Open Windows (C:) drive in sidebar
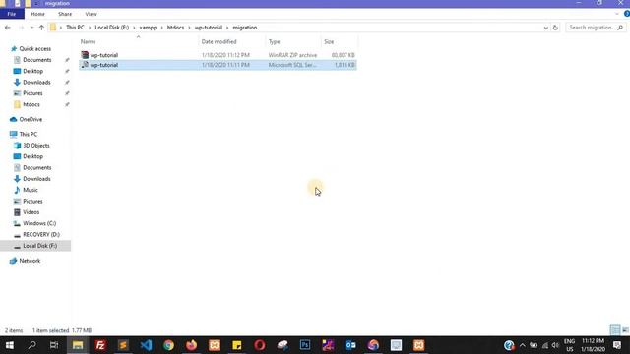The image size is (630, 354). [x=39, y=223]
